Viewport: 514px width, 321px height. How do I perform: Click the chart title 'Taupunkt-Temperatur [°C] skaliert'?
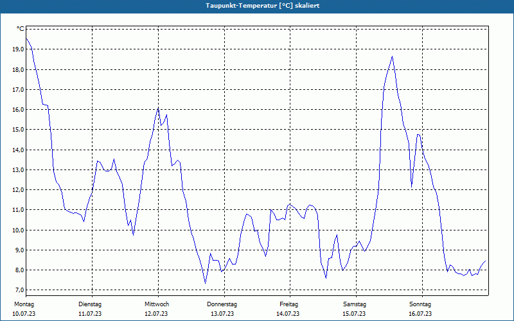click(x=263, y=6)
